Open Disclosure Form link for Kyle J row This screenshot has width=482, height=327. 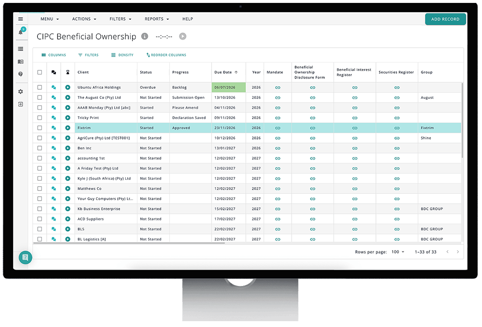point(313,178)
